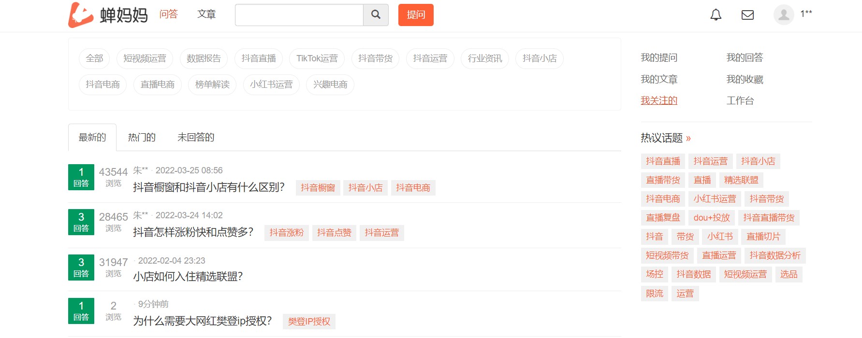Select the 小红书运营 category filter
This screenshot has height=338, width=862.
coord(271,84)
